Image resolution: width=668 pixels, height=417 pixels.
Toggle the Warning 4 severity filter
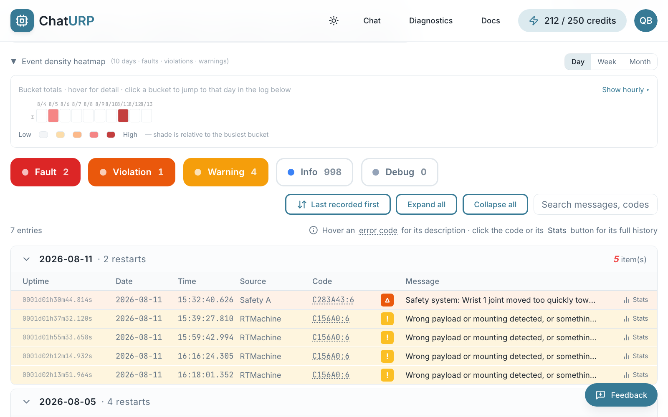point(226,172)
